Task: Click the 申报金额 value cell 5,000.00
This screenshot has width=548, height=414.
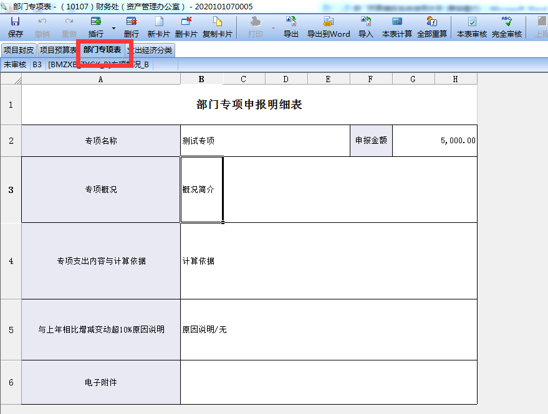Action: 435,141
